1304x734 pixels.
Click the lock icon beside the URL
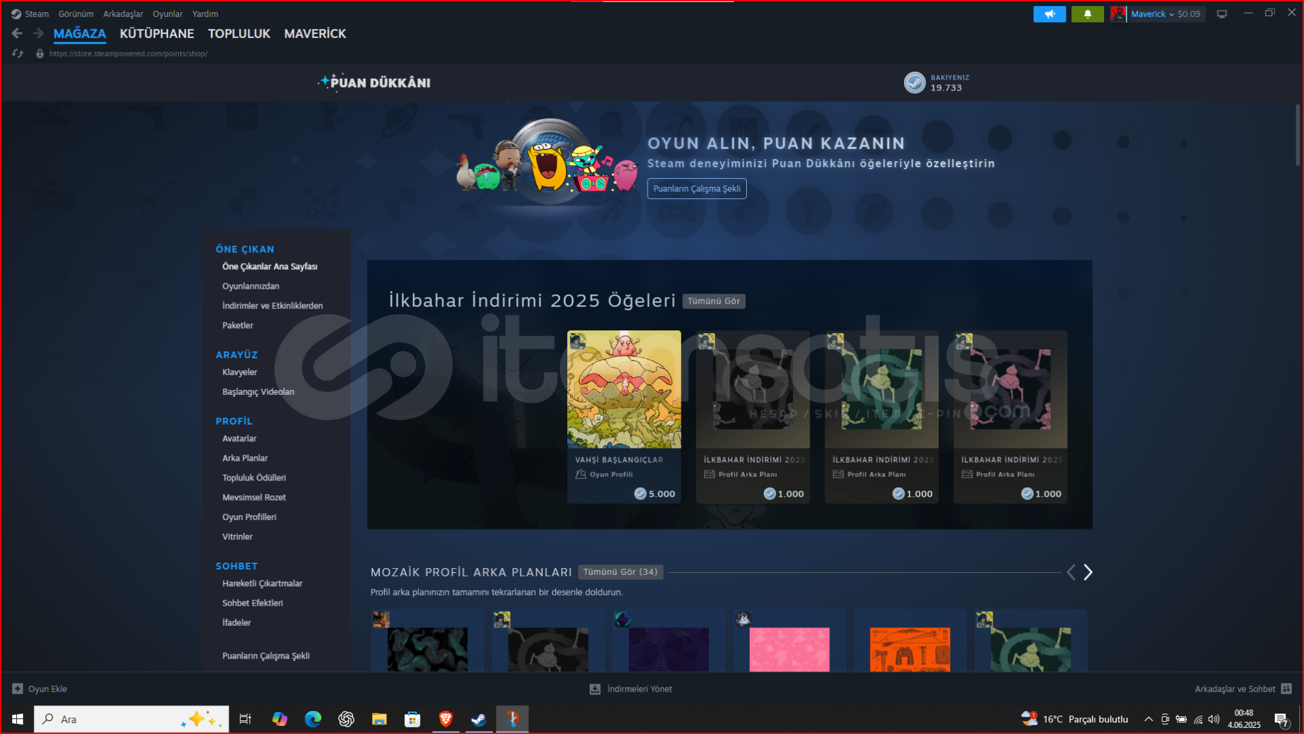(39, 54)
